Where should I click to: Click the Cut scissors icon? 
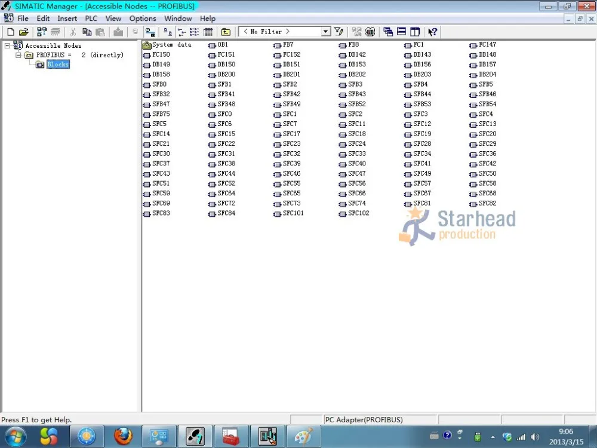[73, 32]
